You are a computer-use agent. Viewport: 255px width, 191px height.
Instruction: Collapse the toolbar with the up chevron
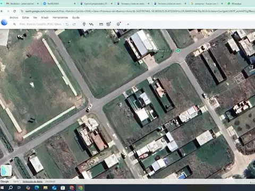coord(128,24)
